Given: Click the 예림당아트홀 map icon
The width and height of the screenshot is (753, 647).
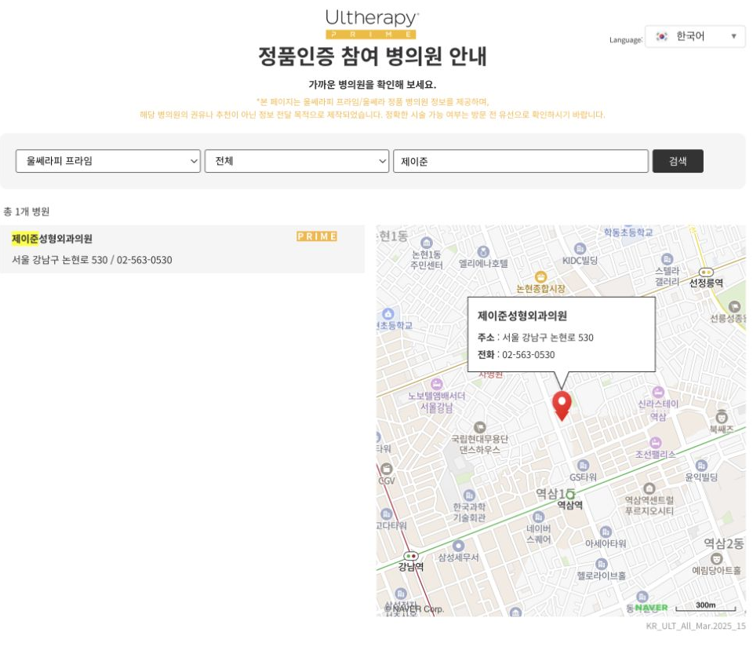Looking at the screenshot, I should [x=716, y=558].
